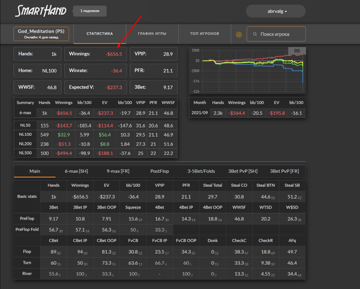This screenshot has width=360, height=289.
Task: Click the $32.9 NL100 winnings cell
Action: click(64, 135)
